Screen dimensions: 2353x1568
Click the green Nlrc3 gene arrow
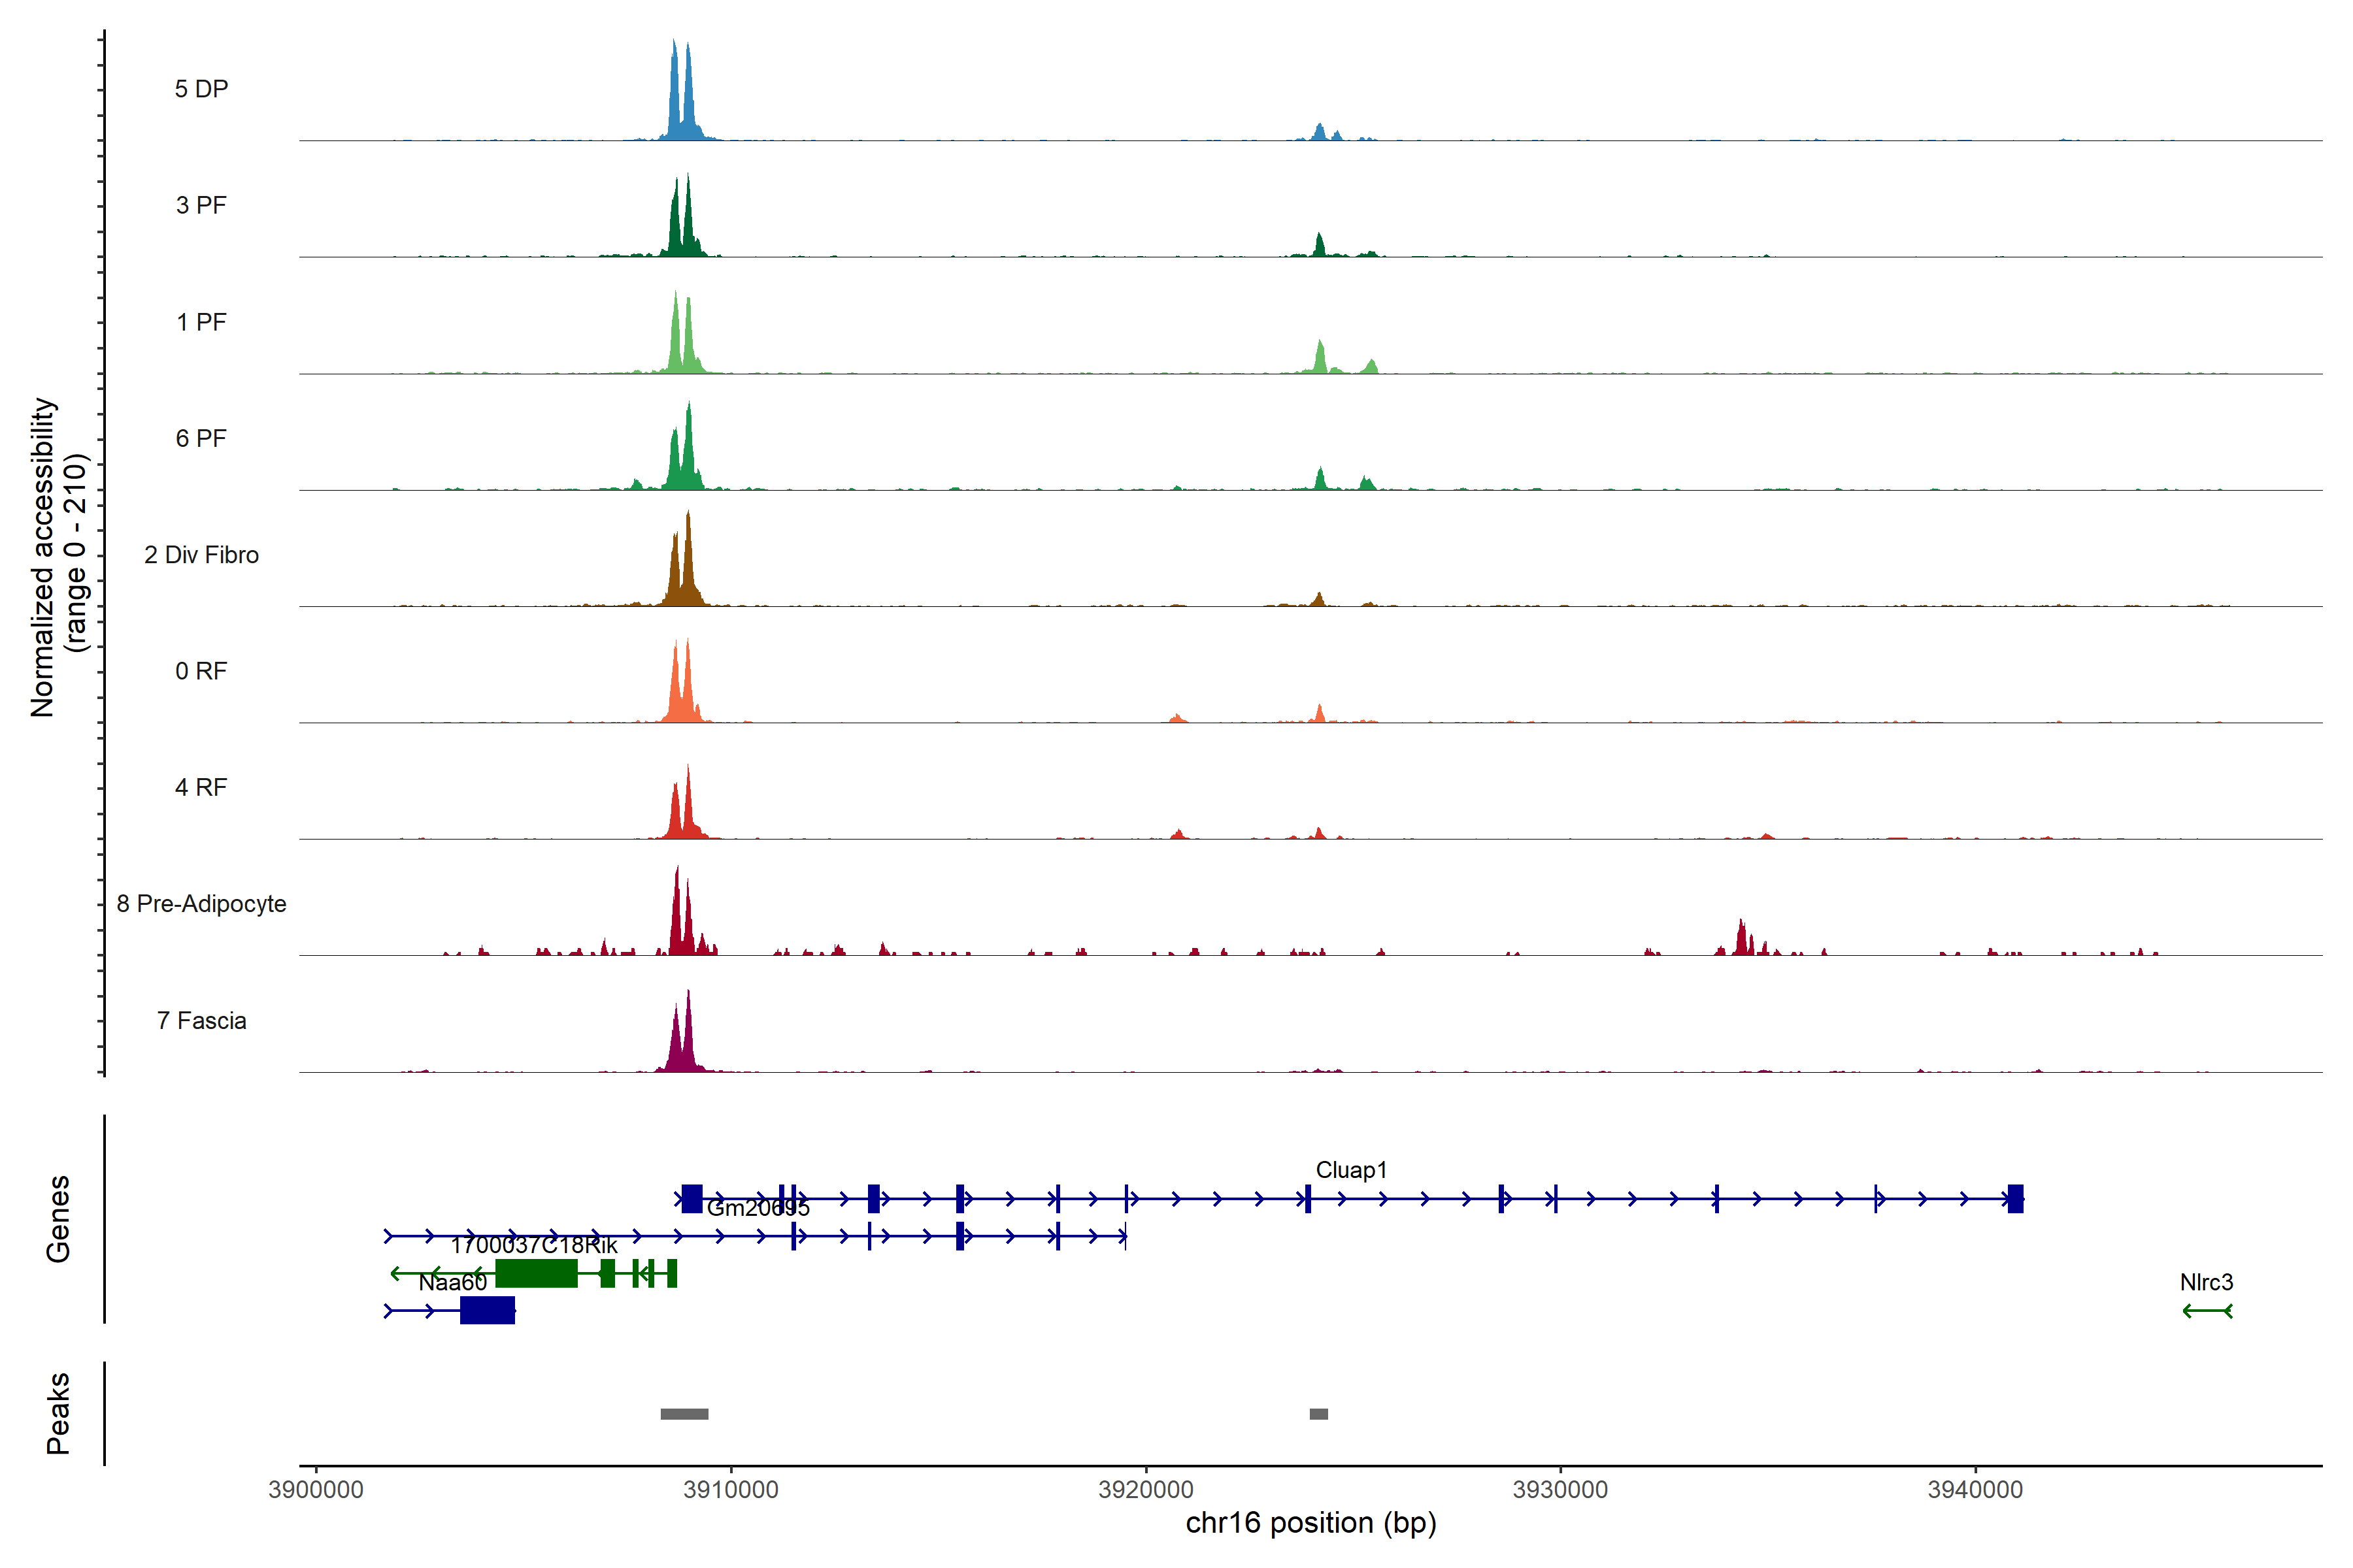click(x=2207, y=1311)
